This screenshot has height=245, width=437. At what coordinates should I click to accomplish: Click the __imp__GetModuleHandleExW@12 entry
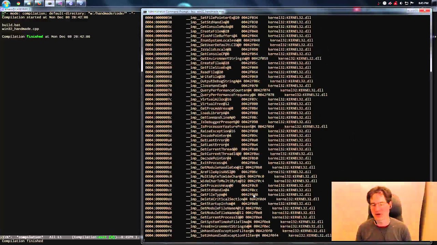(215, 167)
